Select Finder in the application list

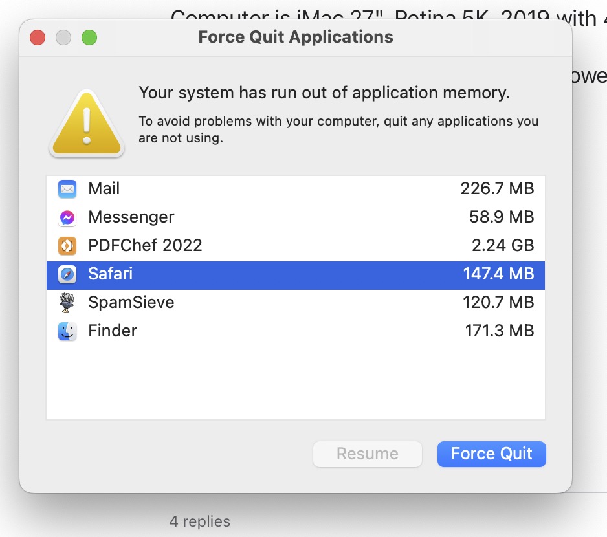pyautogui.click(x=259, y=331)
